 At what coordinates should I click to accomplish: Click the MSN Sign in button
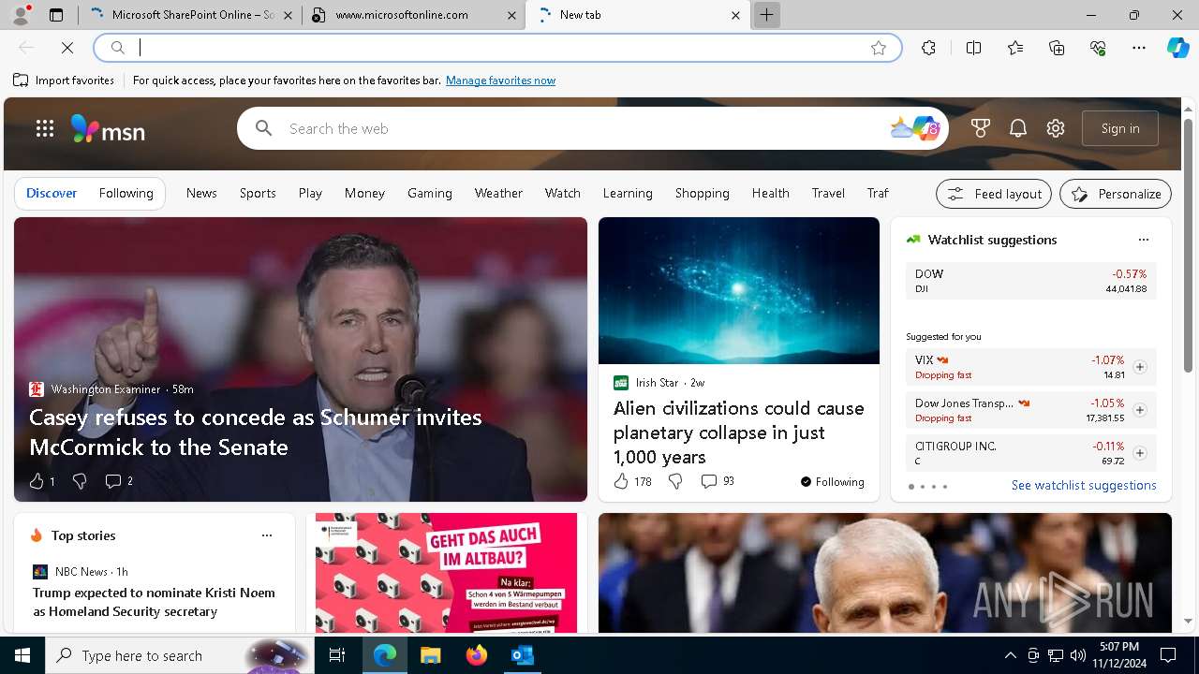click(1120, 128)
